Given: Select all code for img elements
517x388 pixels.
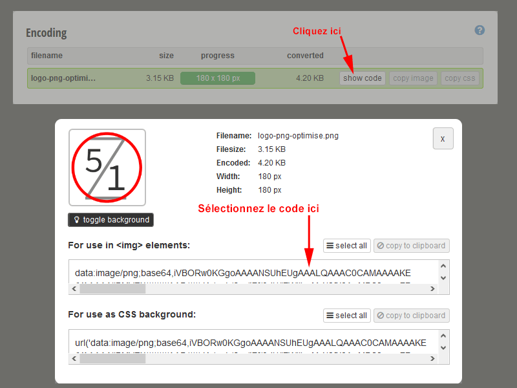Looking at the screenshot, I should [347, 246].
